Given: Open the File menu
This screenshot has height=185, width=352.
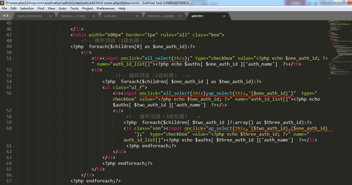Looking at the screenshot, I should (x=4, y=8).
